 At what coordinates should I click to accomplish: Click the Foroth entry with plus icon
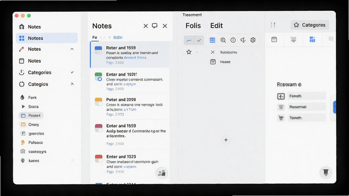click(301, 96)
